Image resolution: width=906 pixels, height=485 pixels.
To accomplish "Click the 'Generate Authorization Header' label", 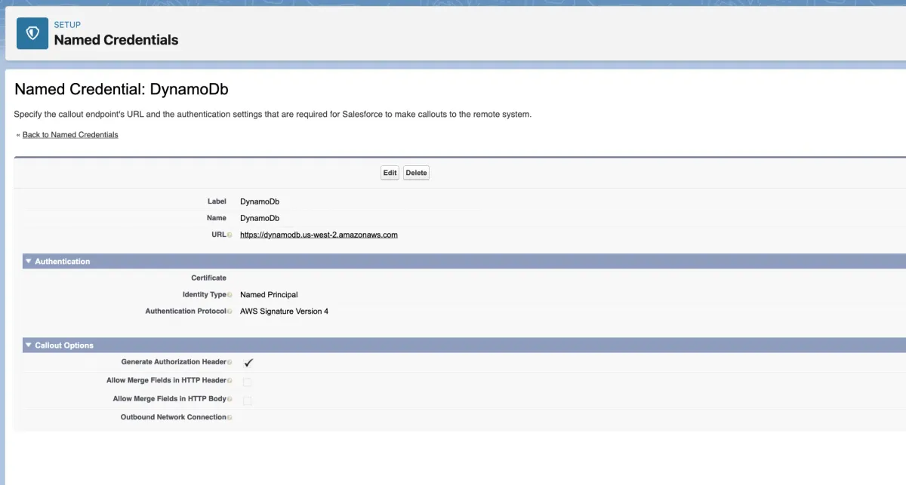I will [174, 363].
